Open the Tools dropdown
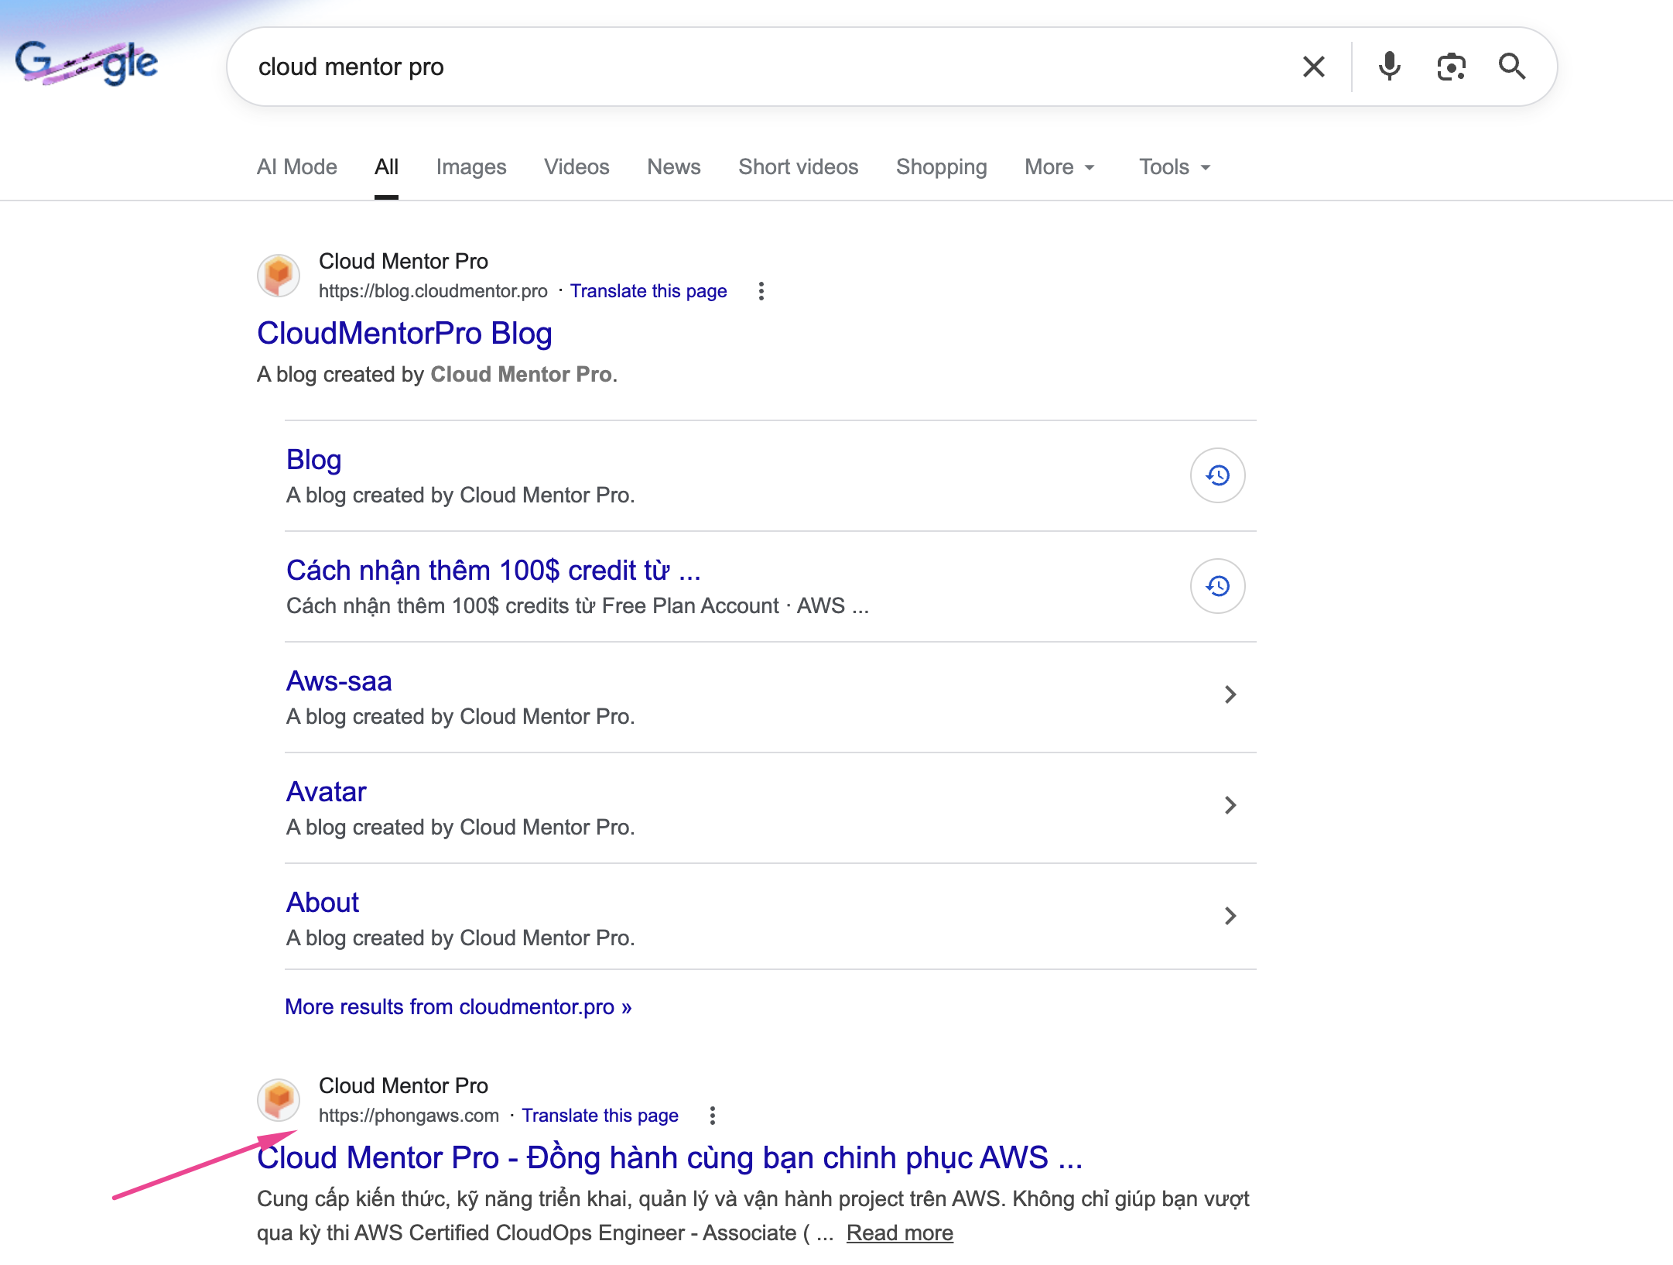This screenshot has height=1265, width=1673. pos(1174,167)
